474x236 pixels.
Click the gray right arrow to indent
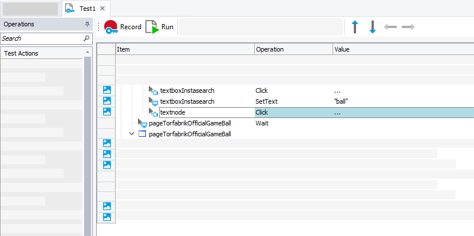(408, 27)
